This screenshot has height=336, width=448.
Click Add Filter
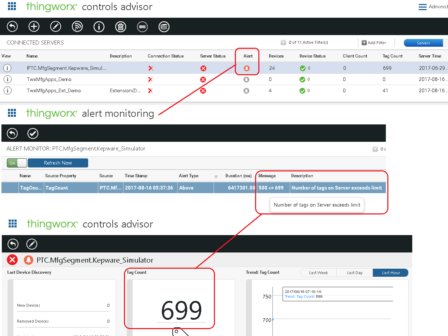point(374,43)
